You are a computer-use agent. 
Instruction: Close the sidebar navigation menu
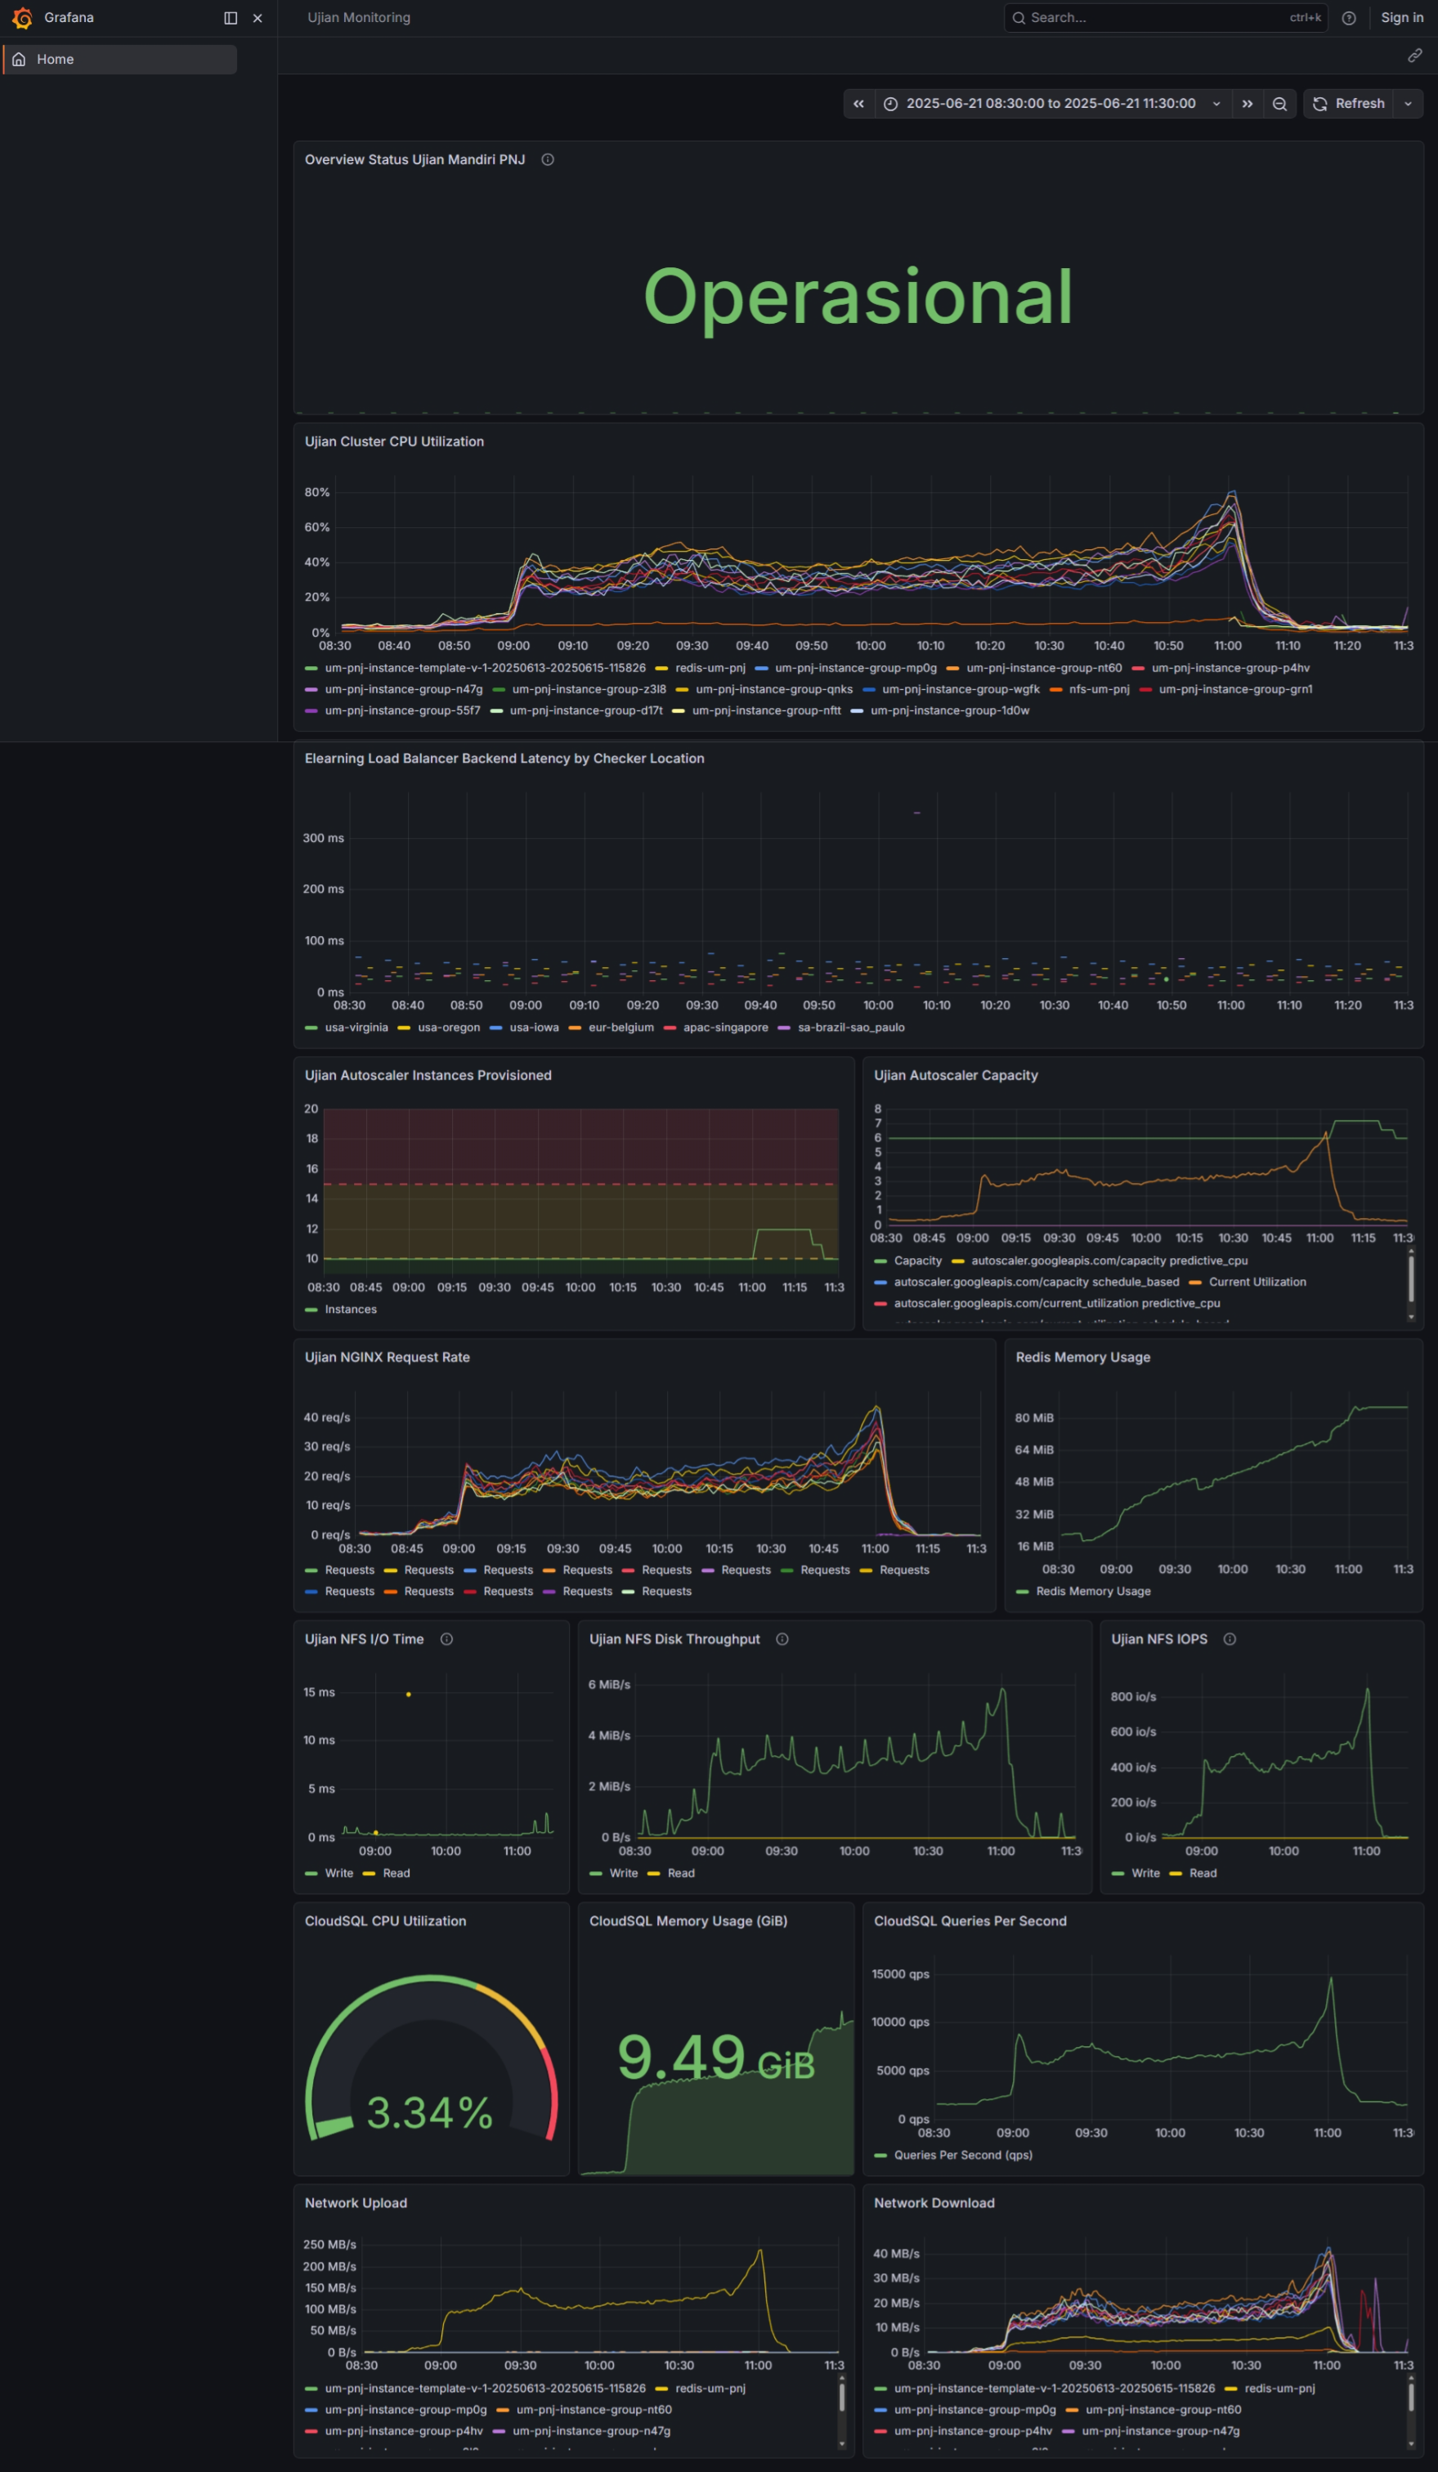point(258,18)
